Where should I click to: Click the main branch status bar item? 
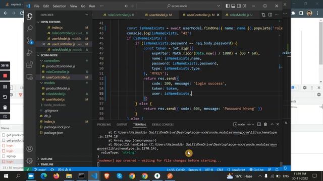click(x=40, y=169)
